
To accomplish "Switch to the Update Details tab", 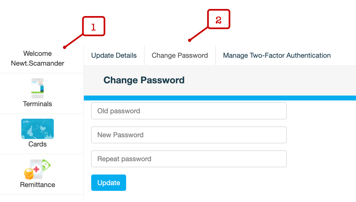I will tap(114, 56).
